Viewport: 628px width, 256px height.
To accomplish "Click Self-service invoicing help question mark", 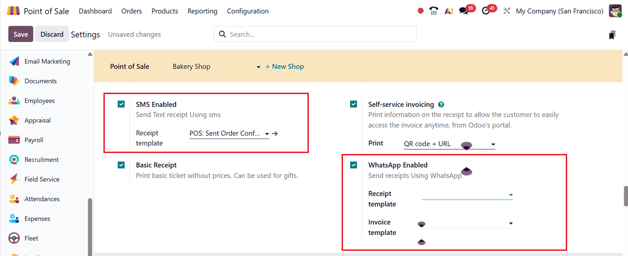I will tap(441, 104).
